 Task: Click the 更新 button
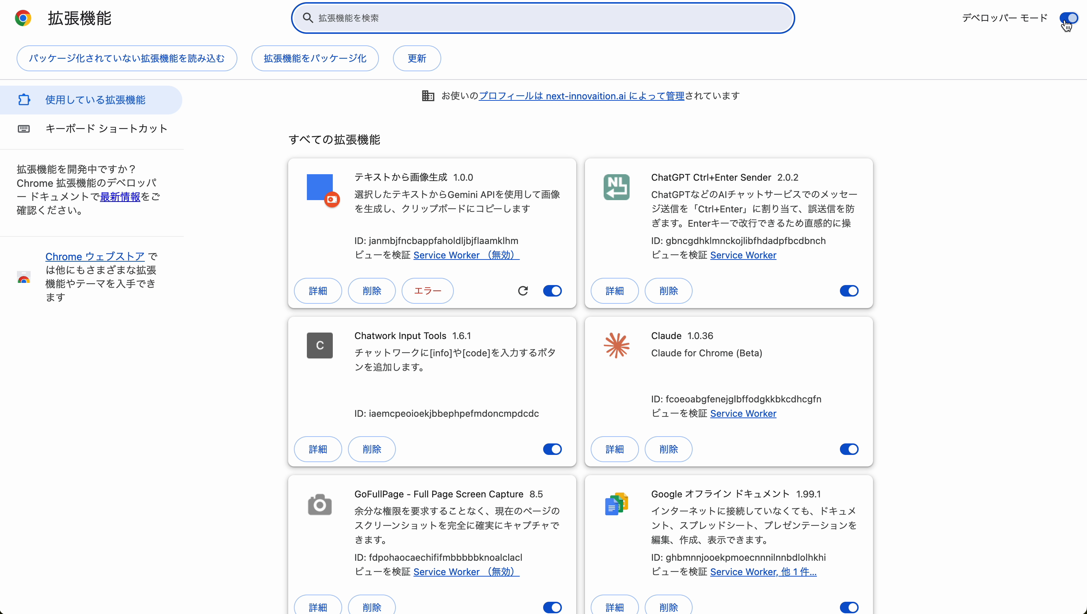point(416,58)
